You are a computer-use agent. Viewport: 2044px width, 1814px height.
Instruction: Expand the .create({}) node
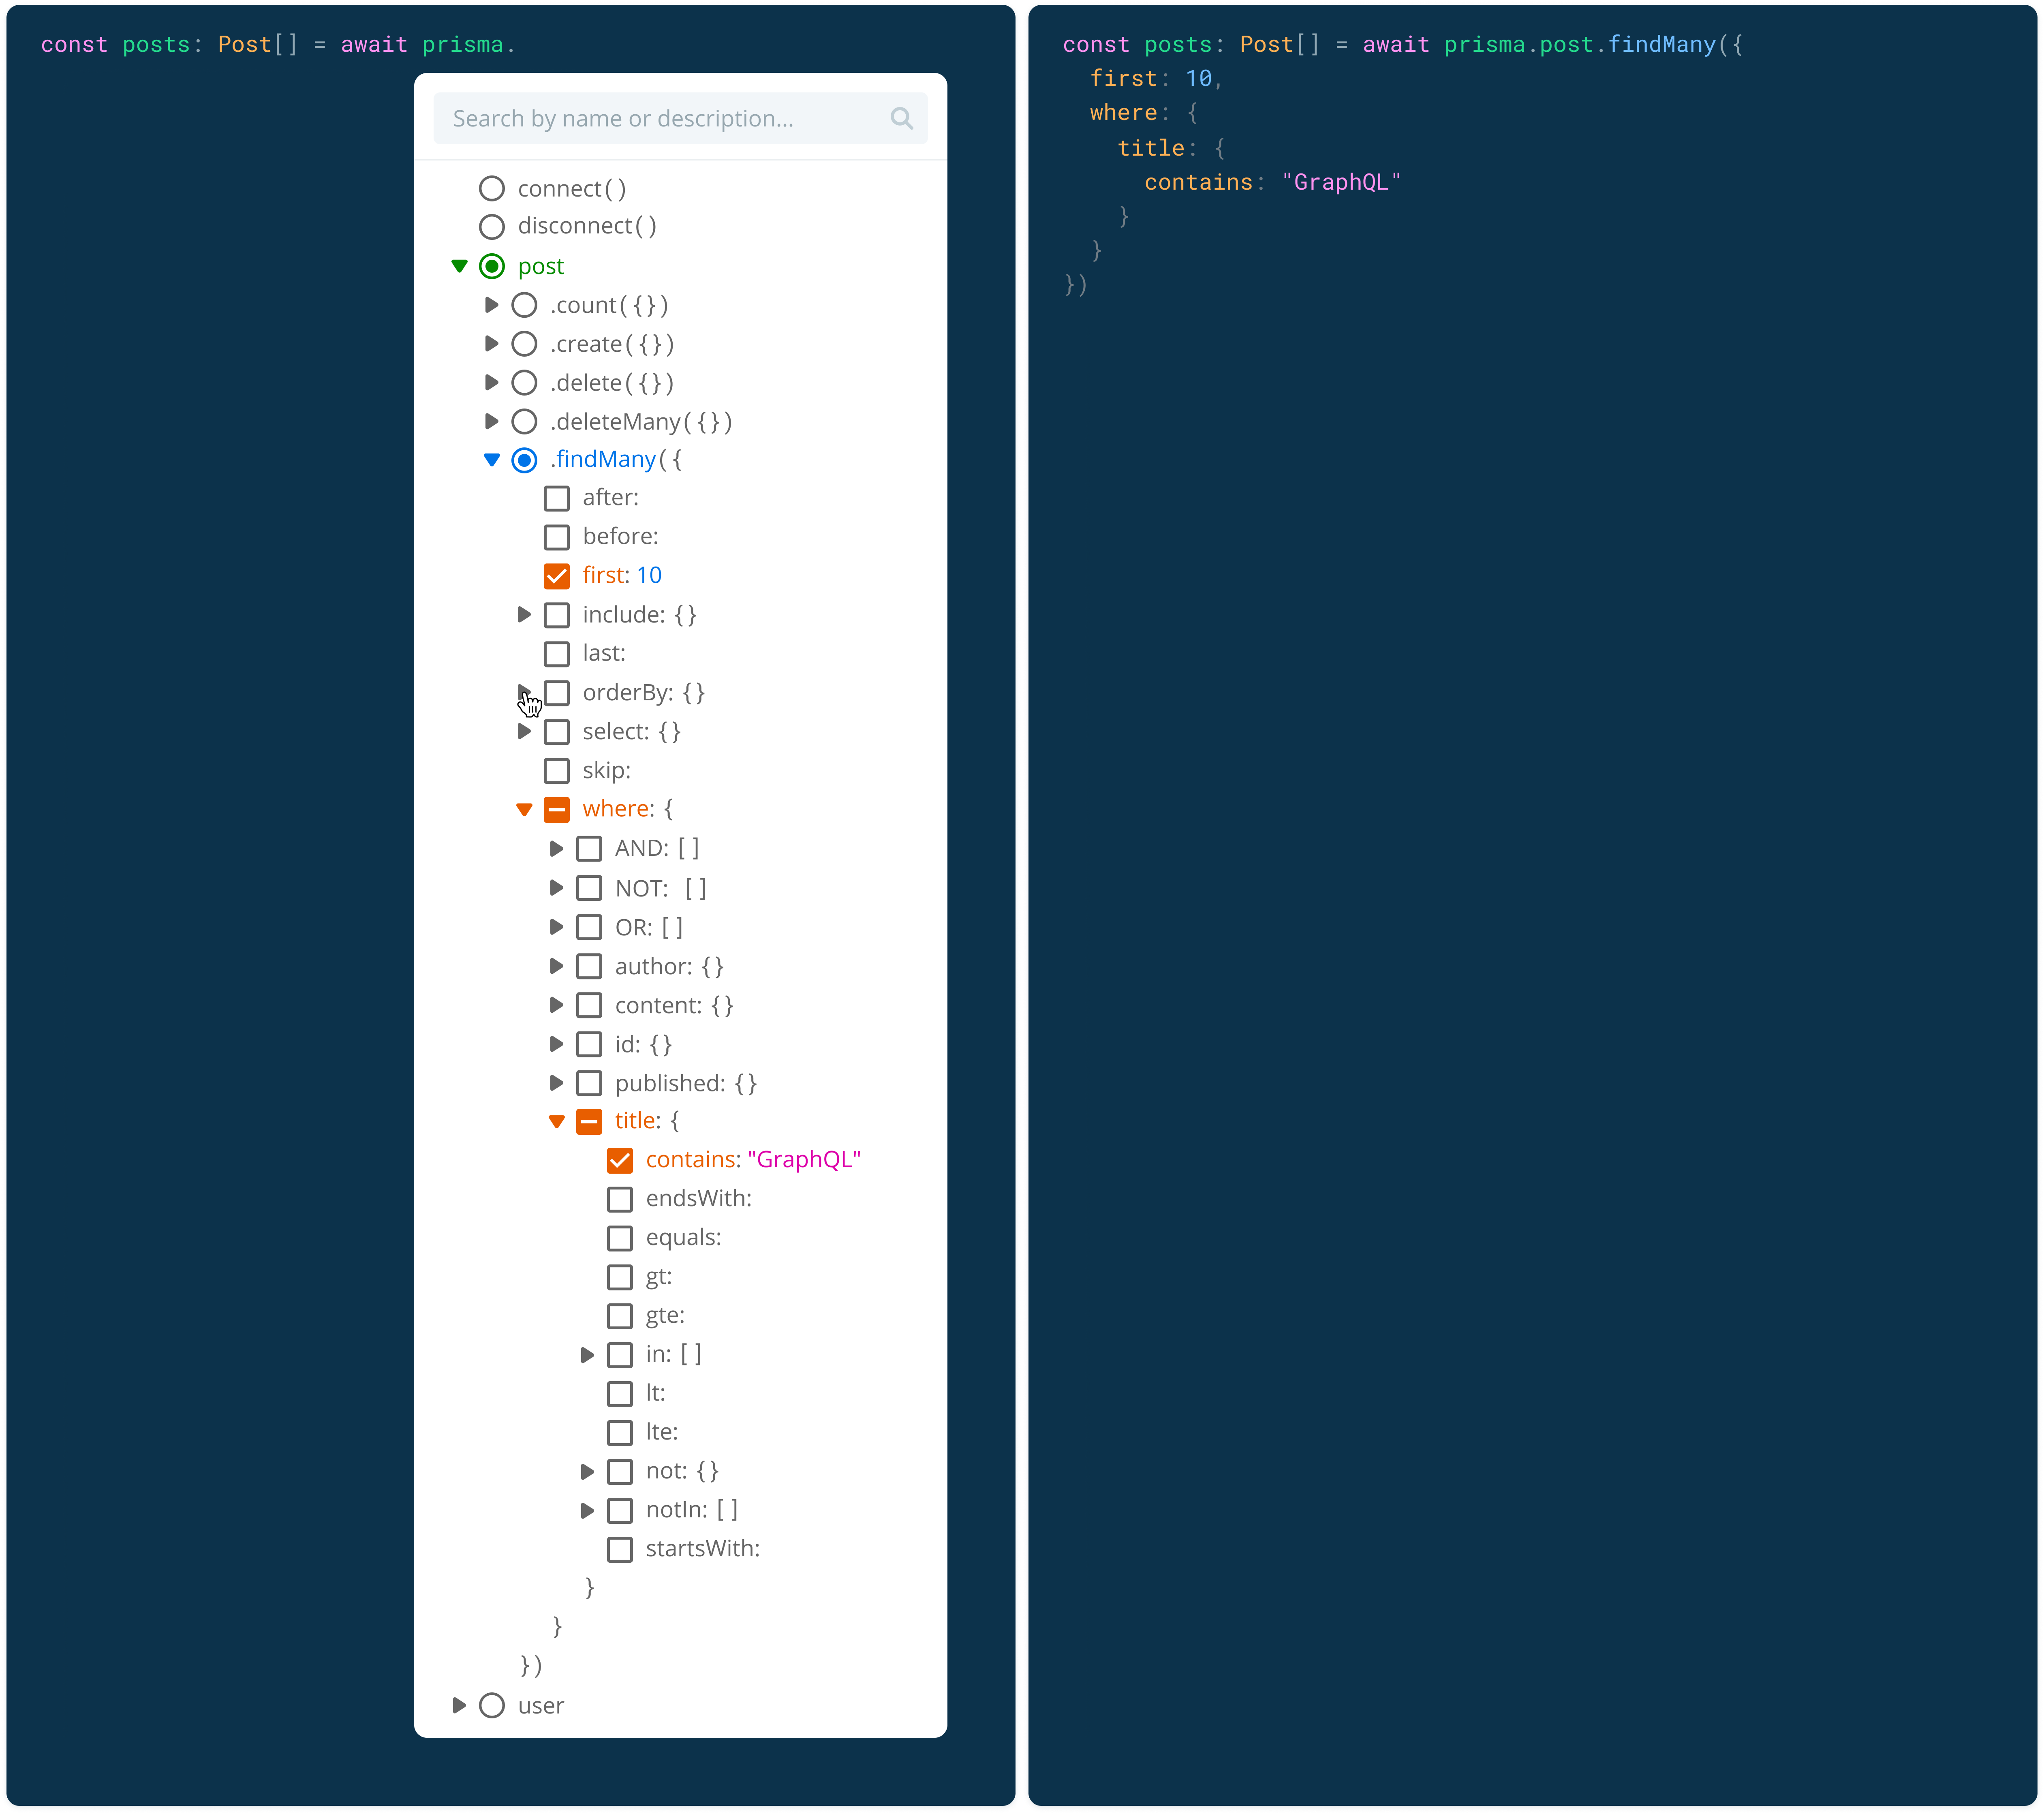(491, 344)
